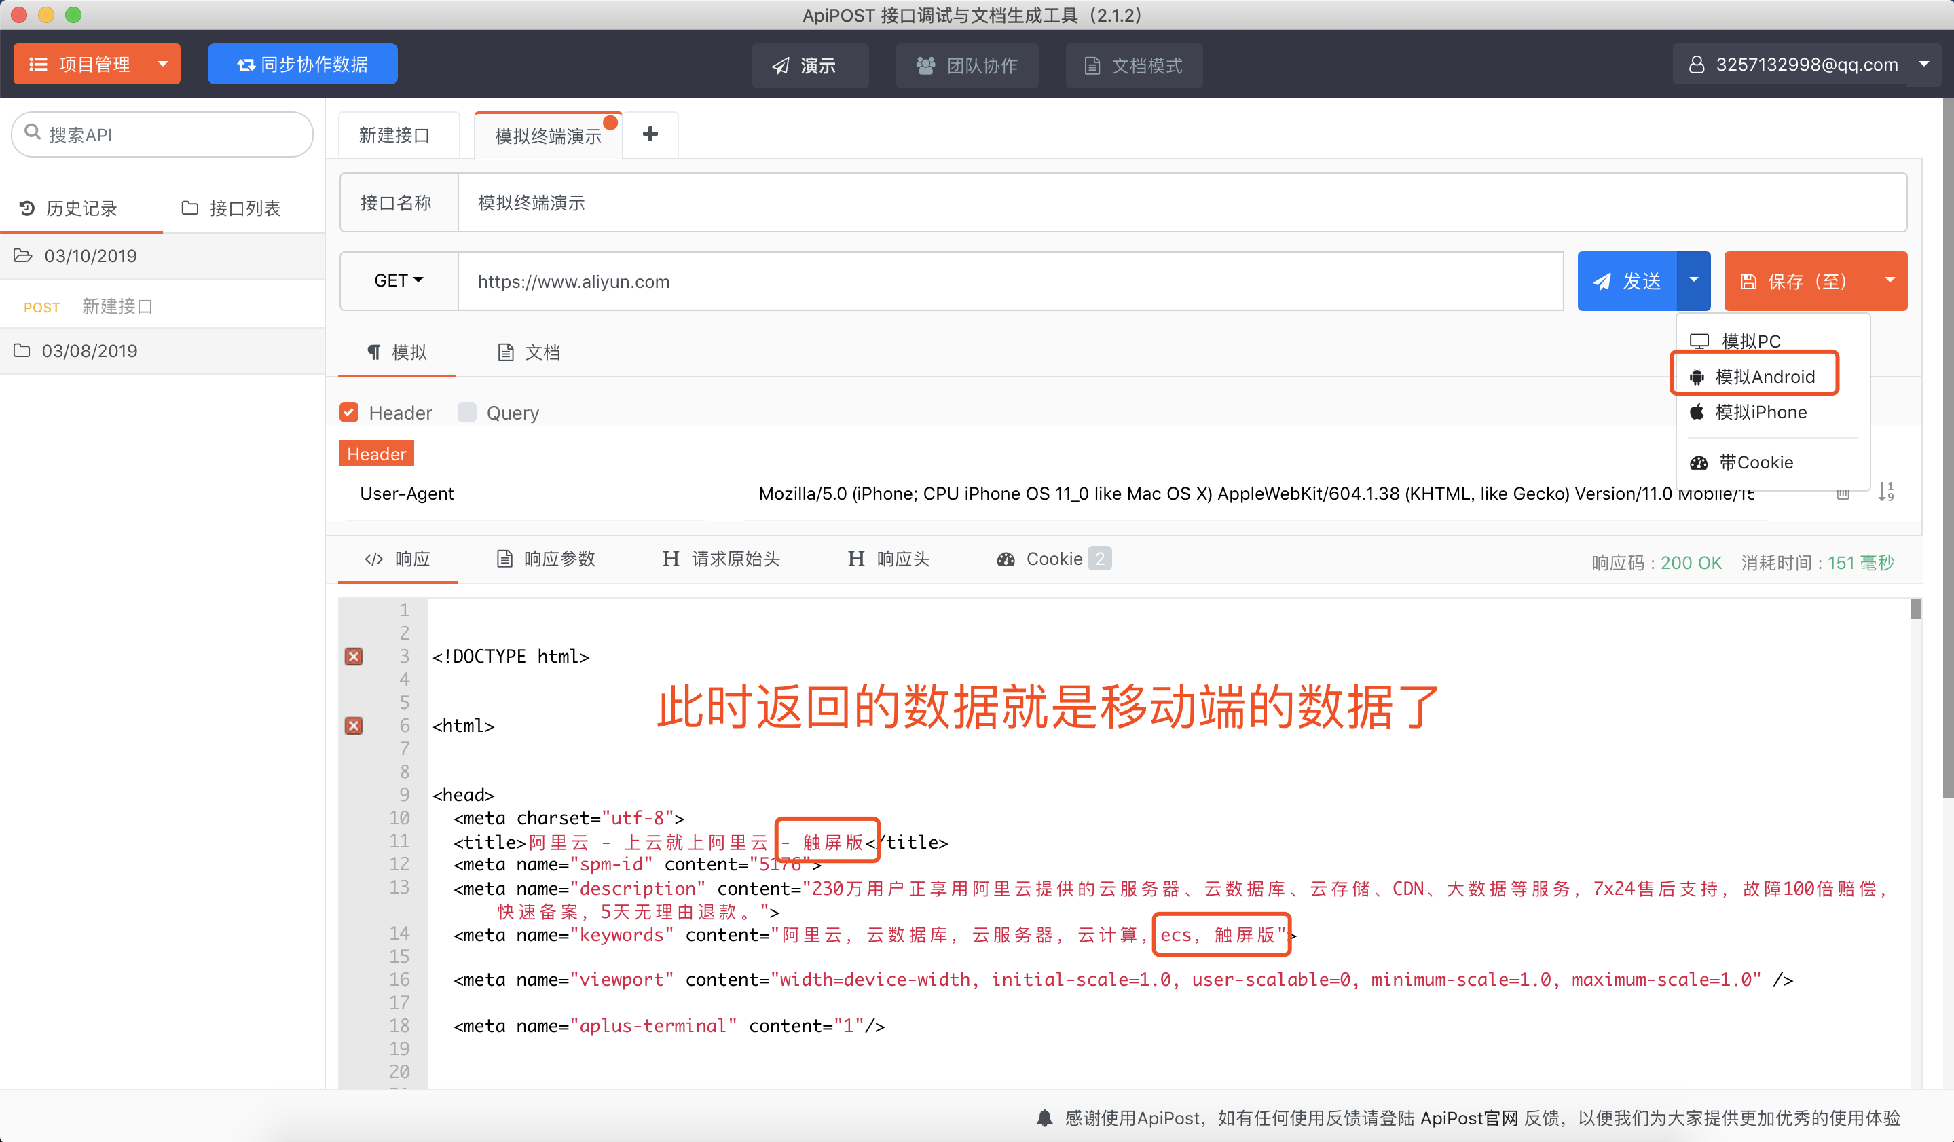Click the error marker on line 6
The height and width of the screenshot is (1142, 1954).
(x=354, y=726)
